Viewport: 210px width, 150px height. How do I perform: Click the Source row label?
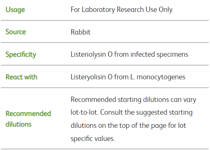16,32
